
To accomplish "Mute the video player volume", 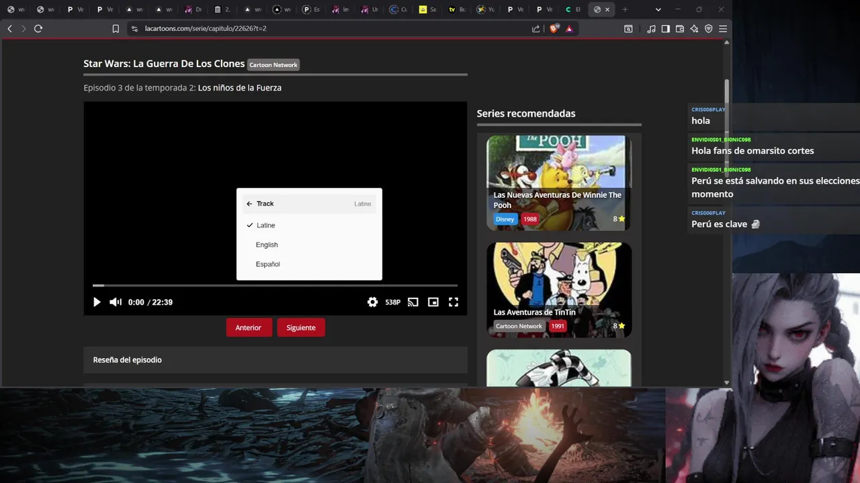I will coord(116,303).
